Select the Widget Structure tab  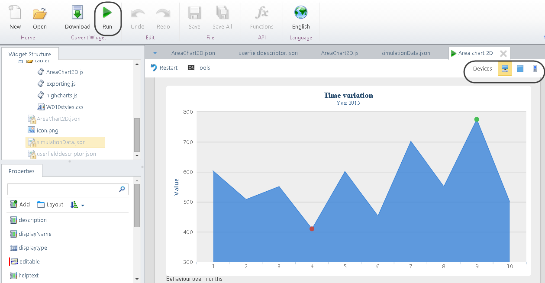point(30,54)
